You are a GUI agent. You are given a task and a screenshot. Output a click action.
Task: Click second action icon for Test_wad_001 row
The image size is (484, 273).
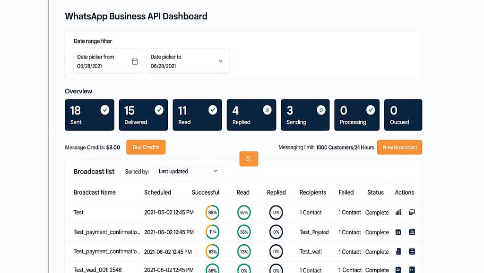point(412,270)
